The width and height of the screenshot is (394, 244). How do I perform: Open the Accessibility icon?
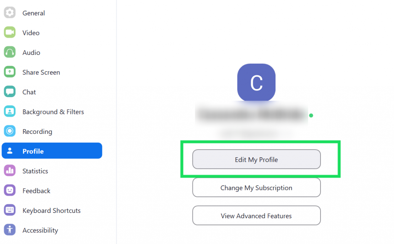point(9,230)
